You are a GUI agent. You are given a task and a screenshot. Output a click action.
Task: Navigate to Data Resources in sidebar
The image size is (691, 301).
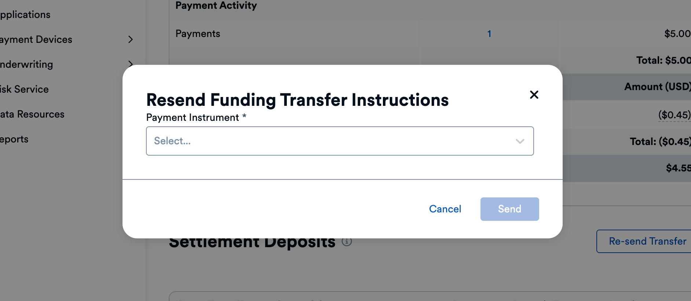click(x=32, y=114)
